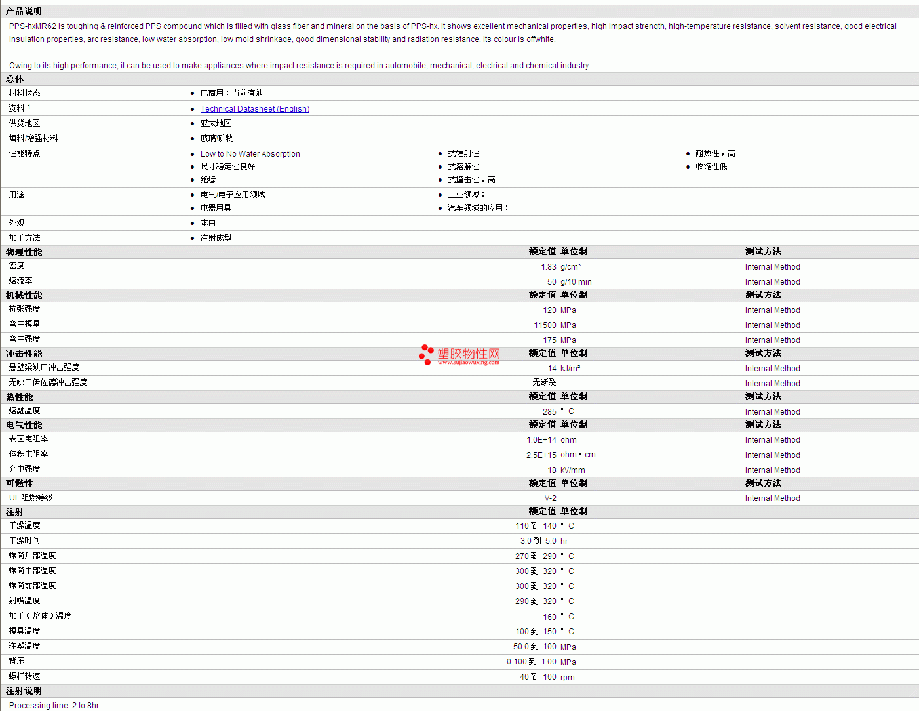The image size is (919, 711).
Task: Click the 电气性能 section heading
Action: pos(24,425)
